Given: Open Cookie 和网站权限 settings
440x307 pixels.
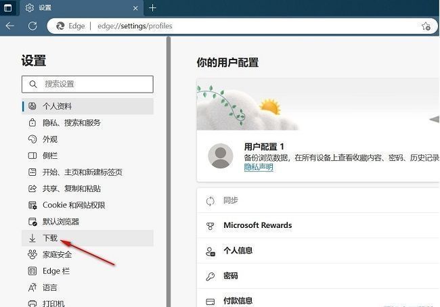Looking at the screenshot, I should click(x=74, y=205).
